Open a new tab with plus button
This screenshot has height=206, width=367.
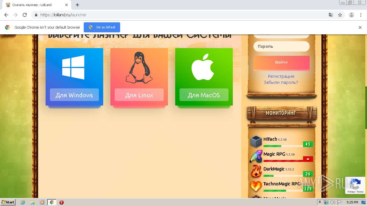coord(77,5)
